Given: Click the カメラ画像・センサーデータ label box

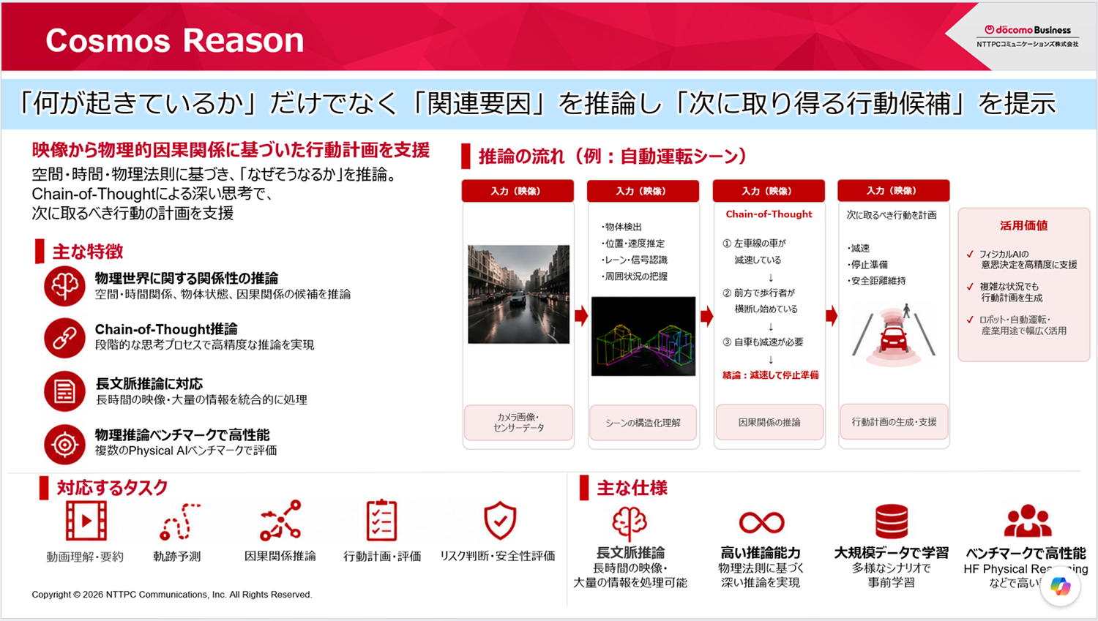Looking at the screenshot, I should 518,422.
